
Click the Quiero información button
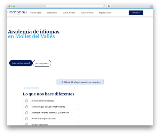click(21, 63)
